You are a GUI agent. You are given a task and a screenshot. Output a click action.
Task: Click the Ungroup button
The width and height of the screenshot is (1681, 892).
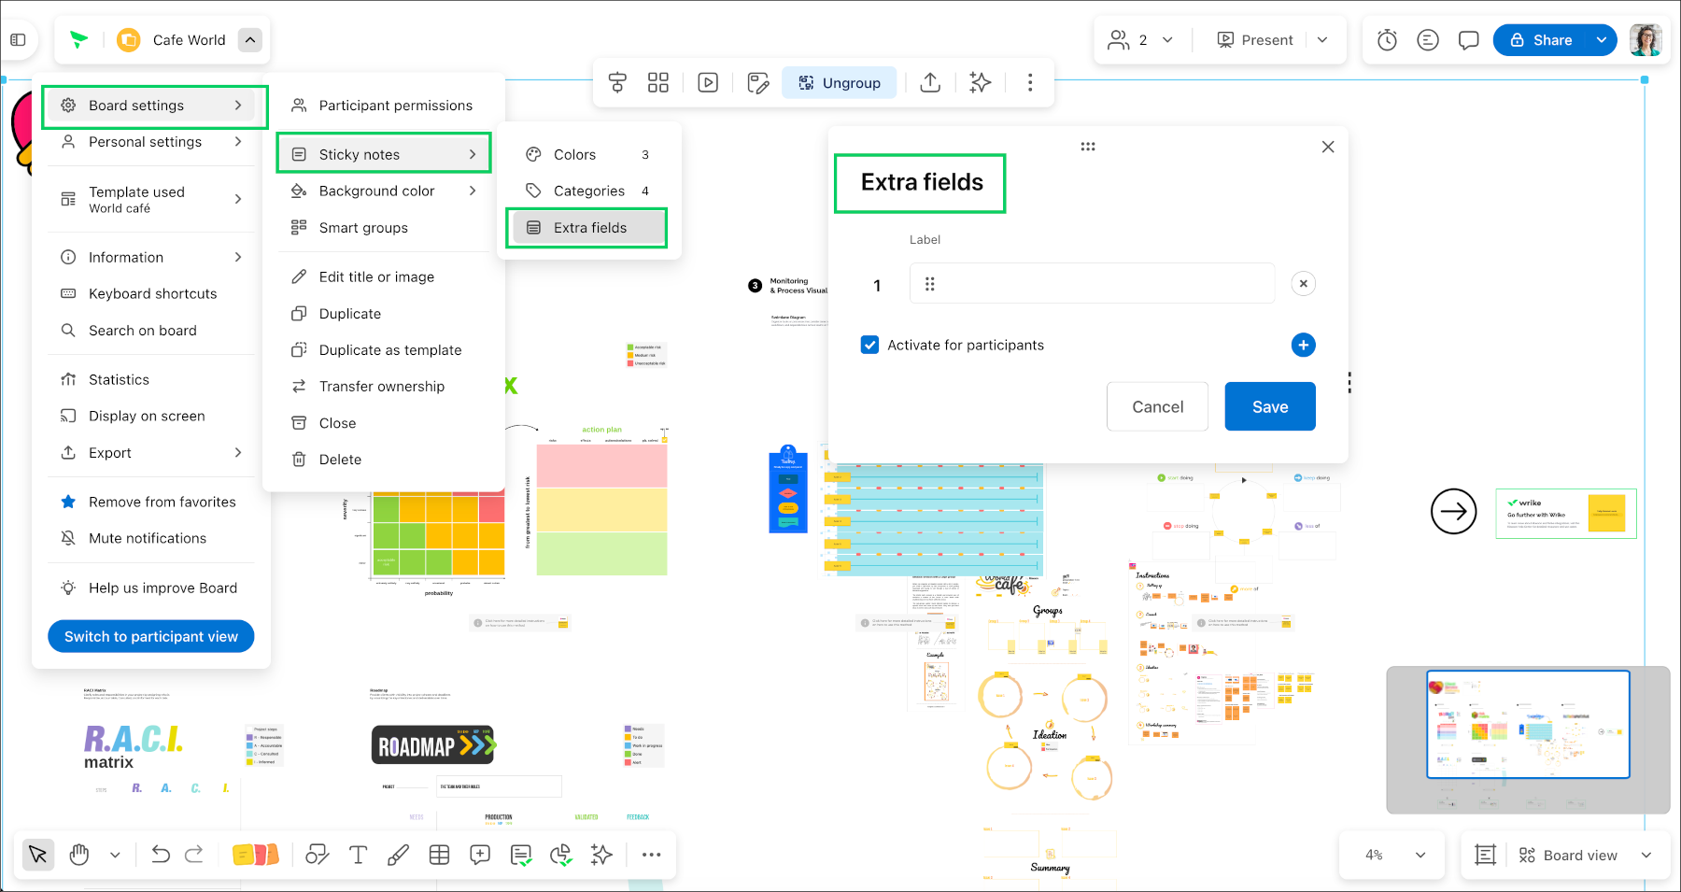click(x=839, y=83)
